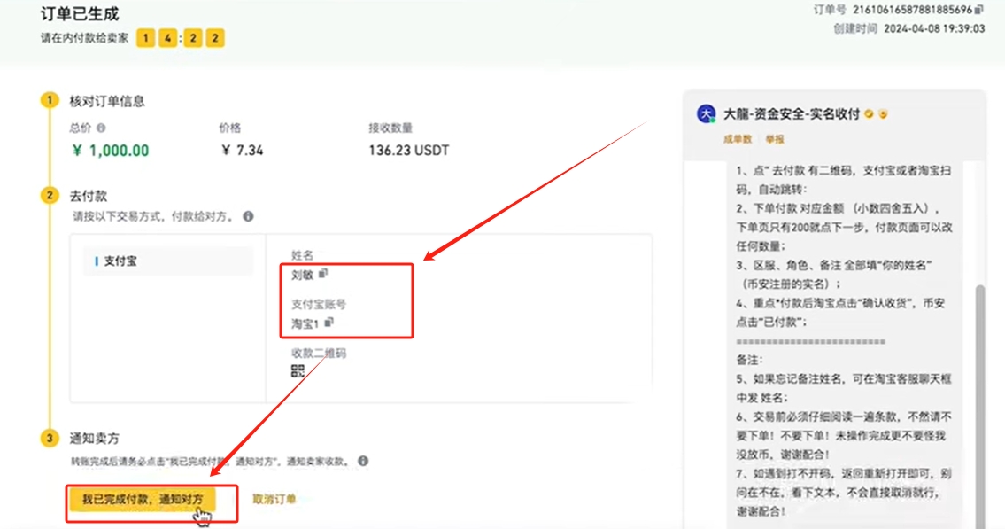Click the total price ¥ 1,000.00
1005x529 pixels.
[x=111, y=150]
